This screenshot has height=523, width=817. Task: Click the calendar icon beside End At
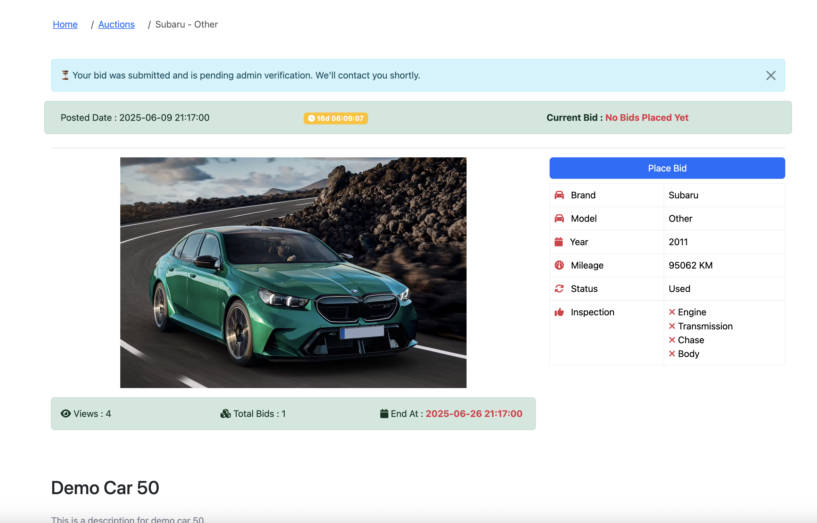click(x=384, y=413)
